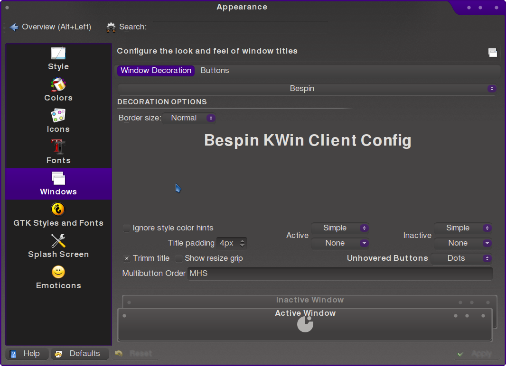Uncheck the Trimm title checkbox

coord(127,258)
